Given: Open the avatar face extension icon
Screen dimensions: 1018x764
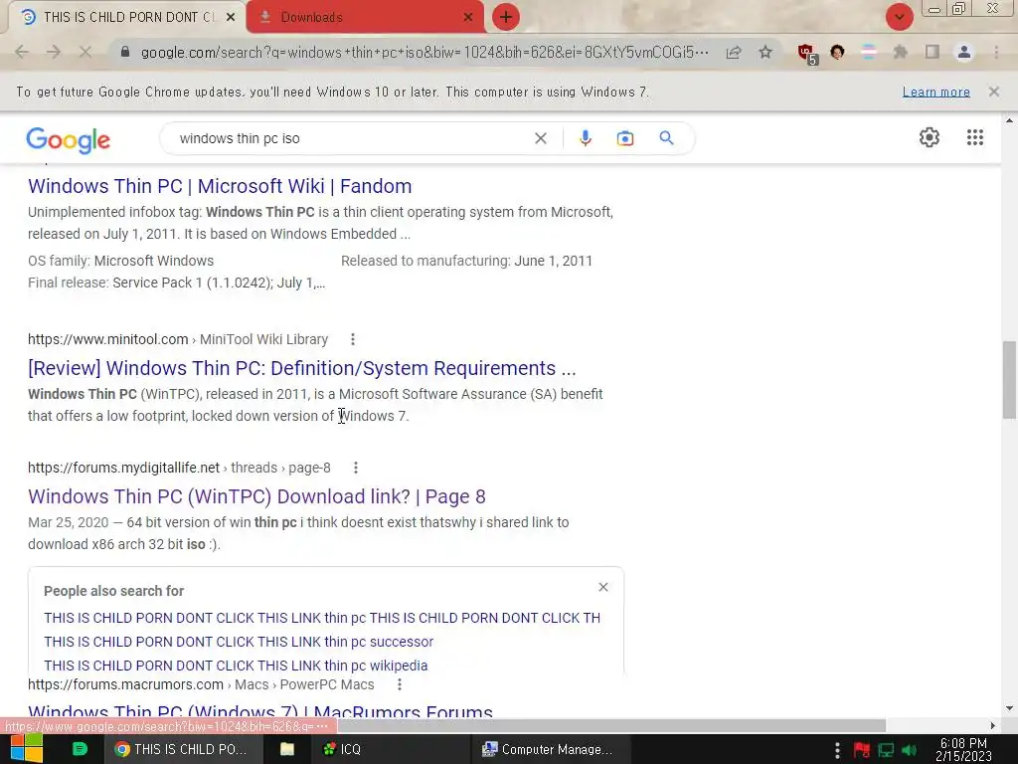Looking at the screenshot, I should 837,52.
